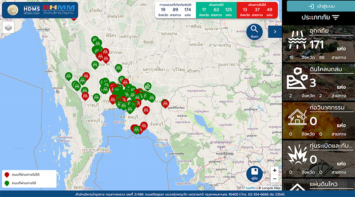The height and width of the screenshot is (197, 355).
Task: Select the ทุ่นระเบิดและกับ... card
Action: pyautogui.click(x=319, y=158)
